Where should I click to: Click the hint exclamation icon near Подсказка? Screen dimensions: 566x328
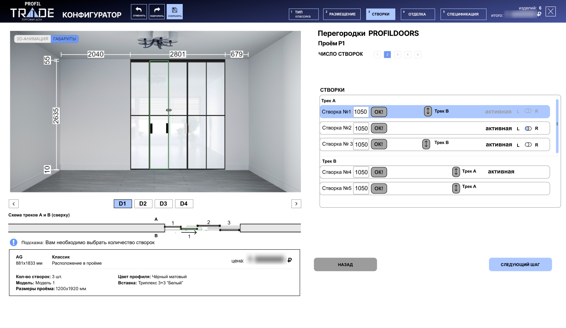pos(13,242)
